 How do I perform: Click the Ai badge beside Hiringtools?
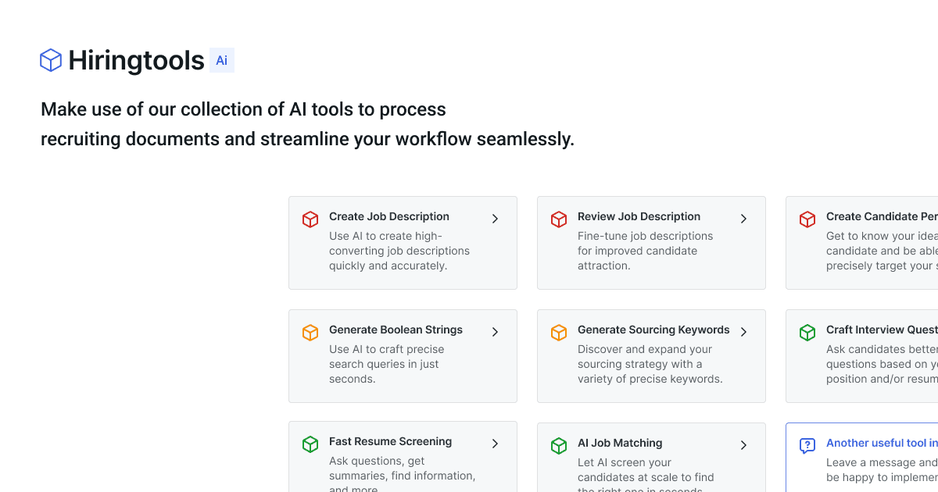(222, 60)
